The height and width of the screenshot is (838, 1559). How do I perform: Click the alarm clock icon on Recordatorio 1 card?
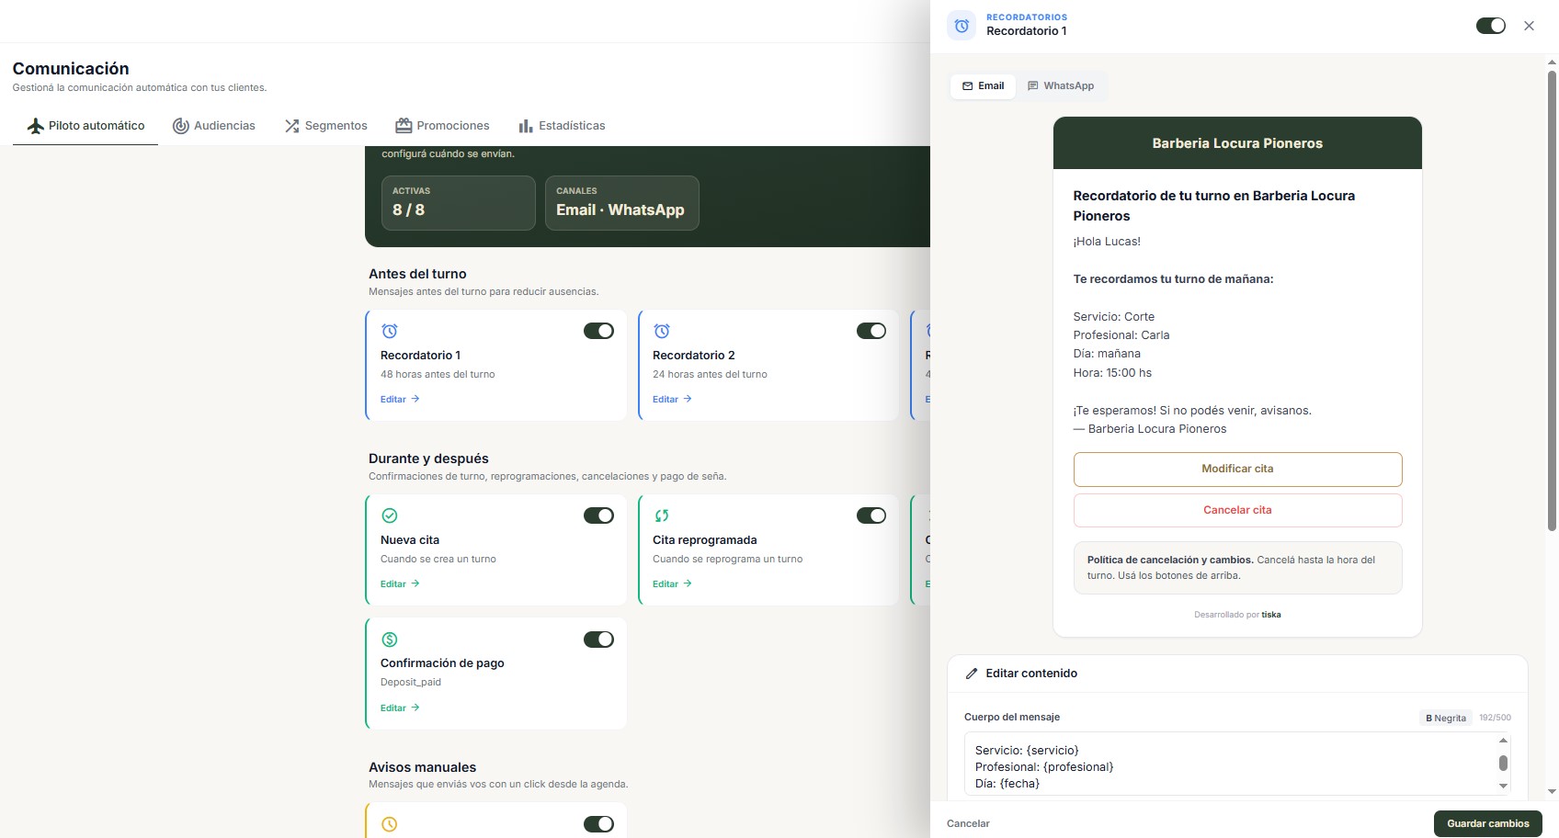pos(390,331)
